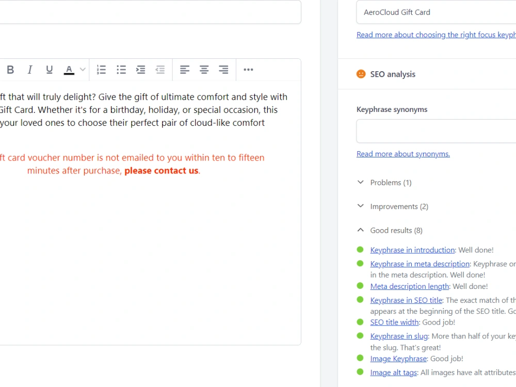Align text to the left
The height and width of the screenshot is (387, 516).
(x=185, y=70)
